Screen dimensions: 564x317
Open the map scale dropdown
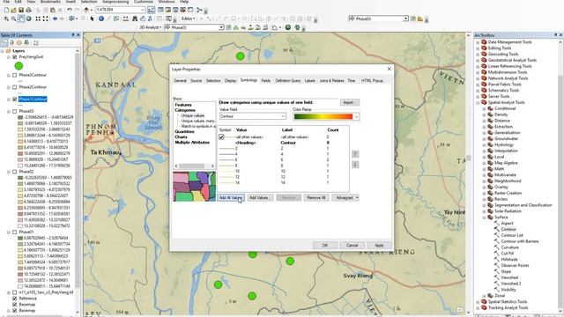point(143,10)
